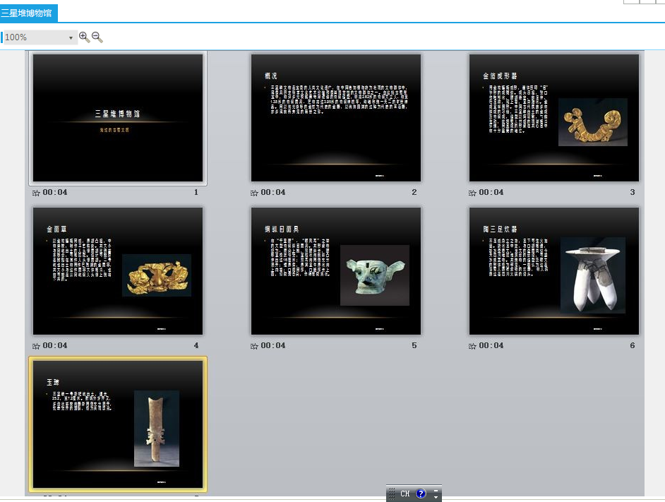Click the animation star icon under slide 1

click(x=36, y=193)
